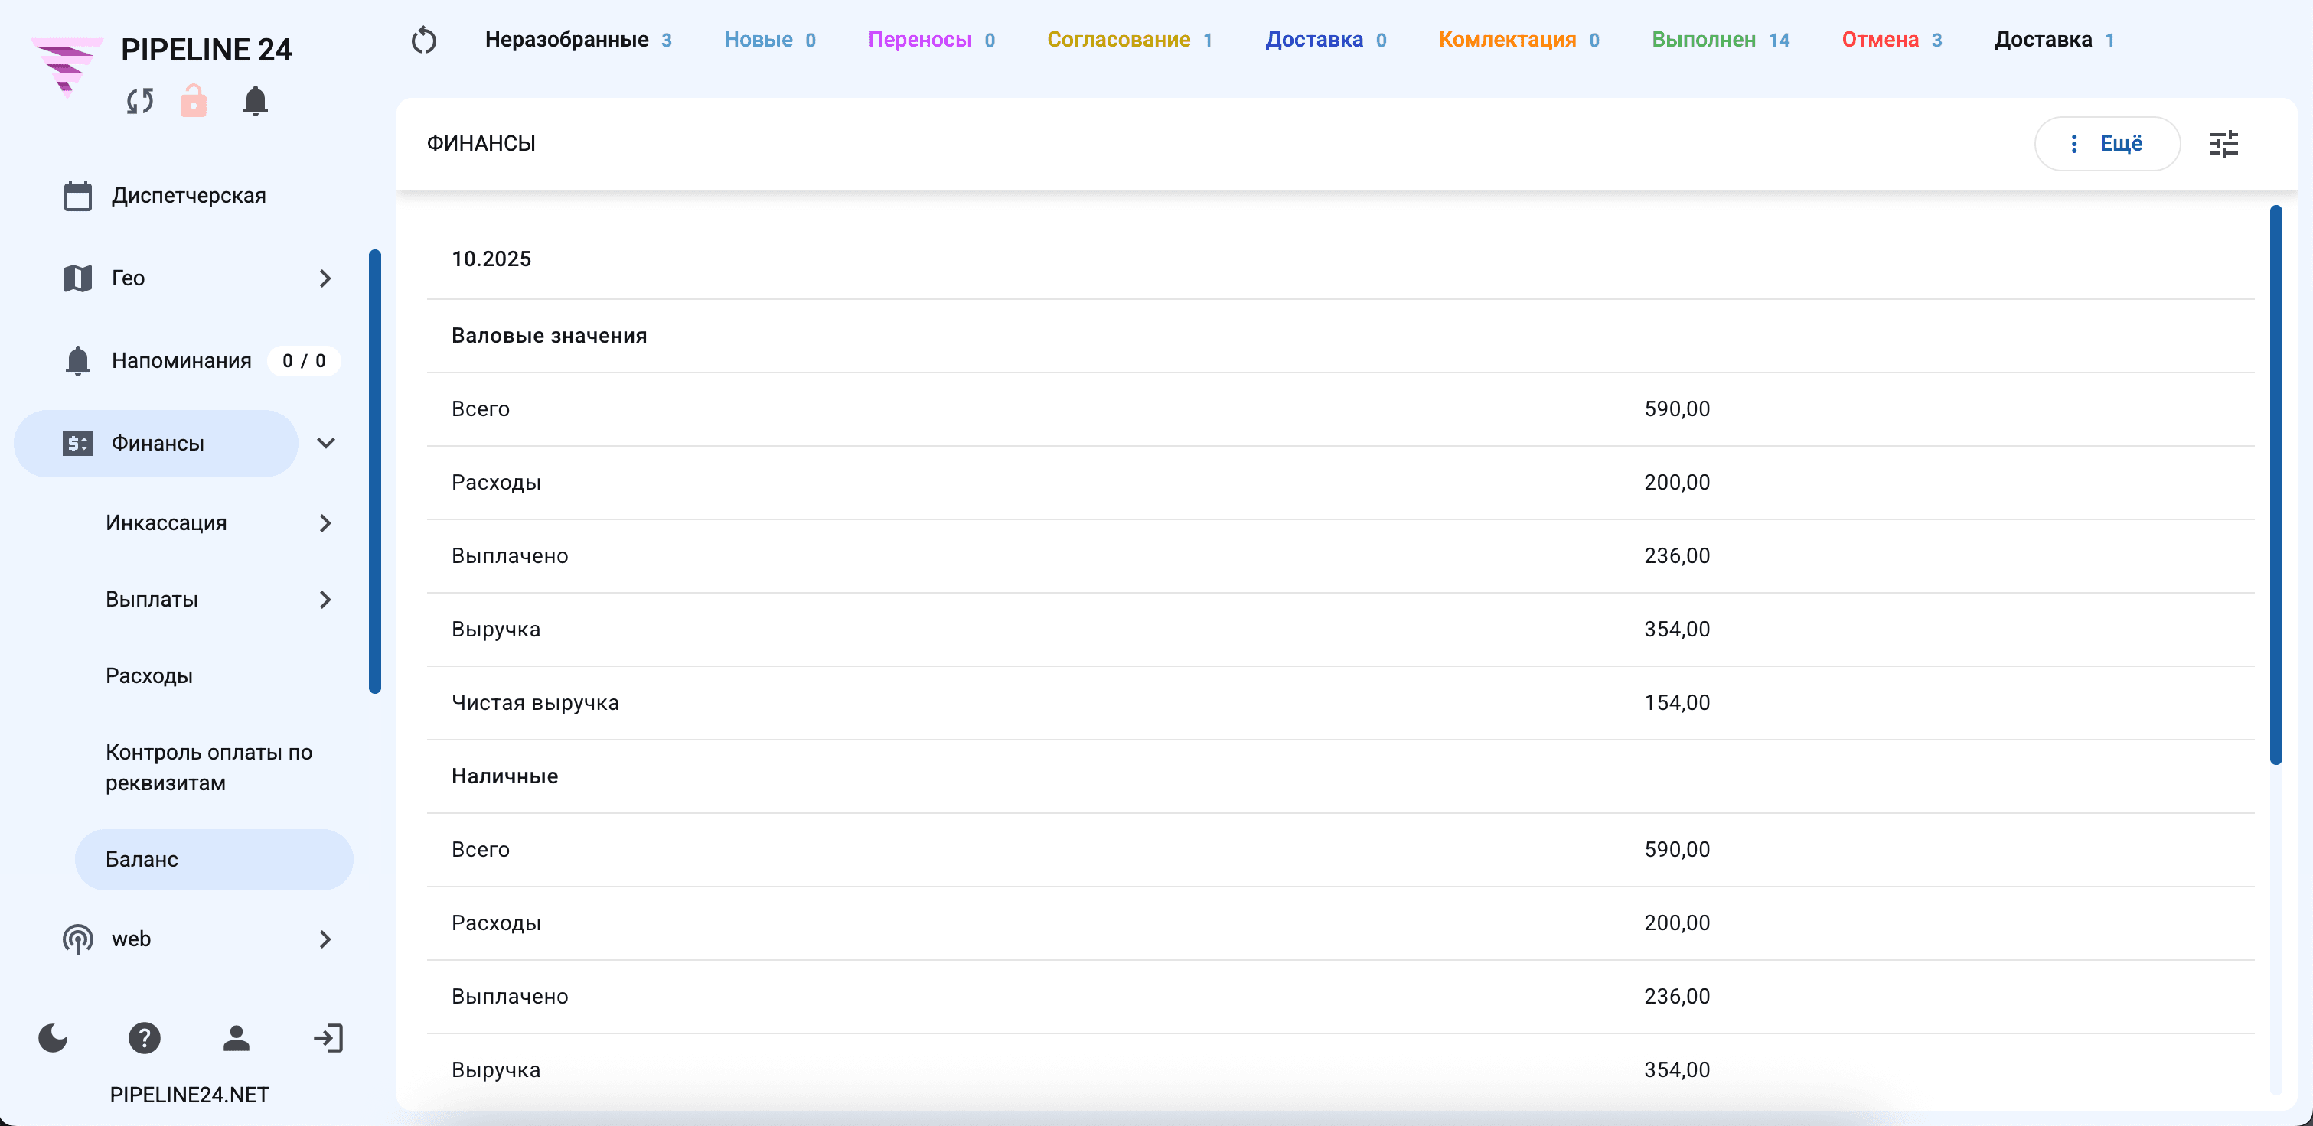Open the Отмена tab
The width and height of the screenshot is (2313, 1126).
tap(1892, 41)
